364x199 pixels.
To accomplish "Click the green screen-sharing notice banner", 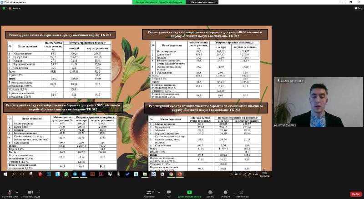I will click(159, 2).
